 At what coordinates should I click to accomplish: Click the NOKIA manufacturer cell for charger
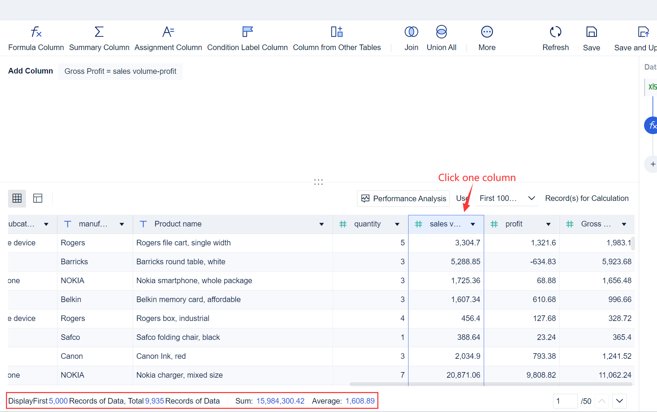click(95, 375)
